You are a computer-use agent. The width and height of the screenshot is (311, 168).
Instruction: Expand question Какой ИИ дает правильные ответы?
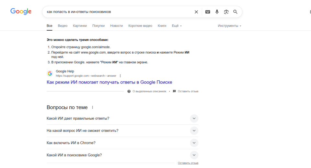(194, 118)
